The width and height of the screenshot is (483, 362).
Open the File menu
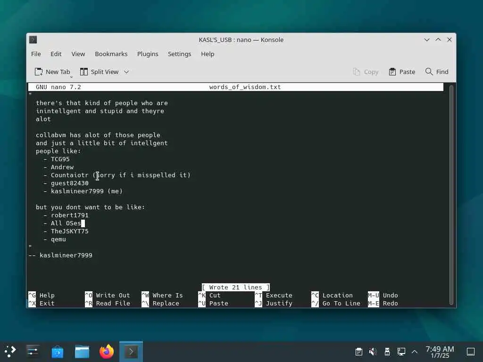pos(36,54)
